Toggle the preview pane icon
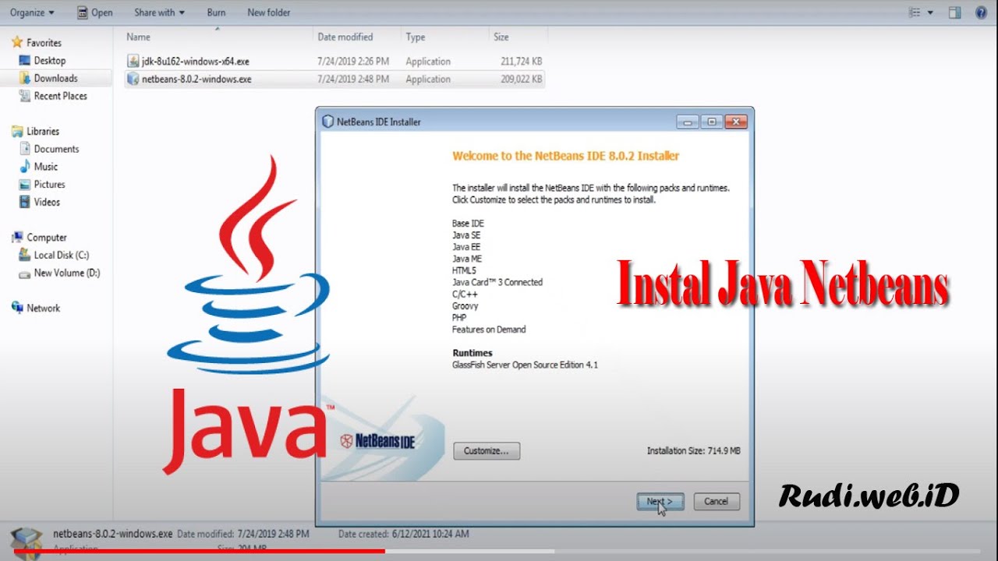This screenshot has height=561, width=998. (954, 12)
